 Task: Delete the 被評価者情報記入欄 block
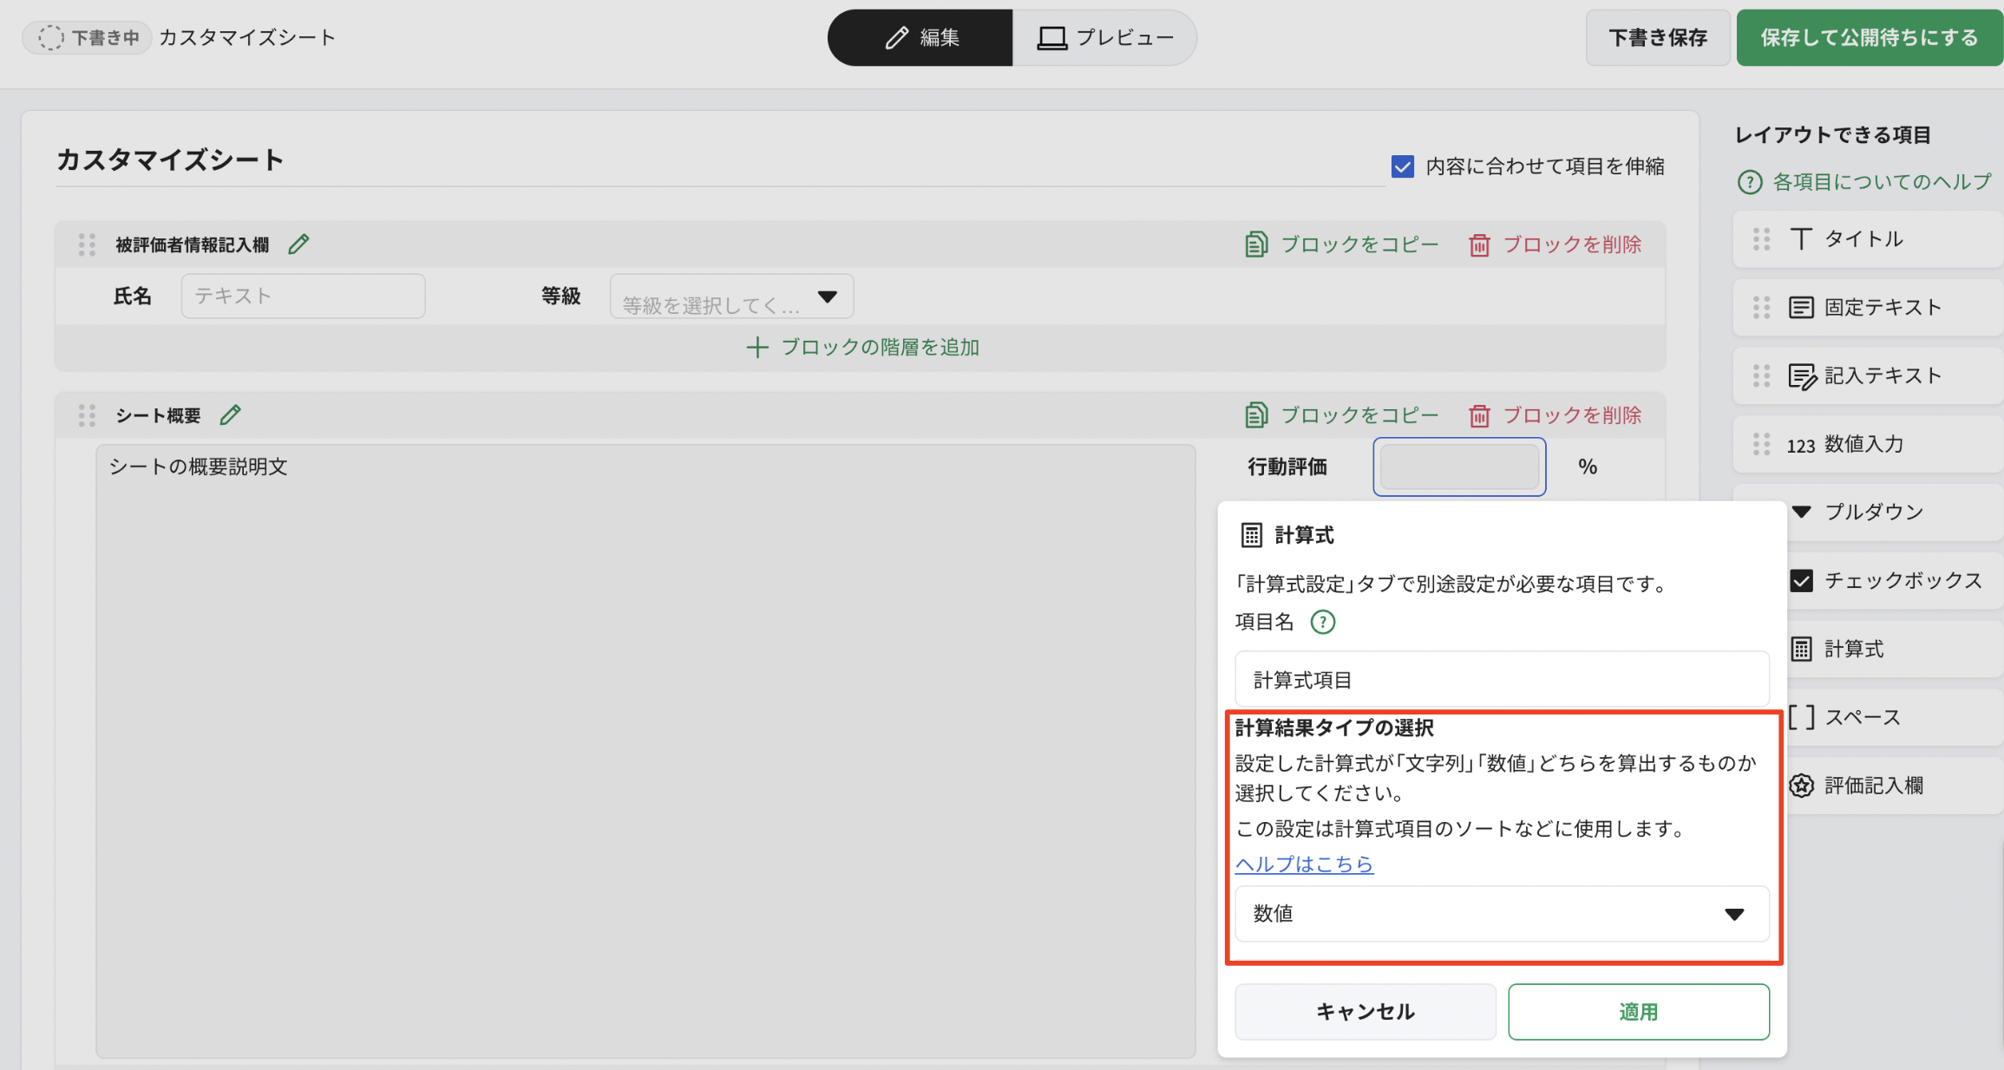pos(1555,245)
